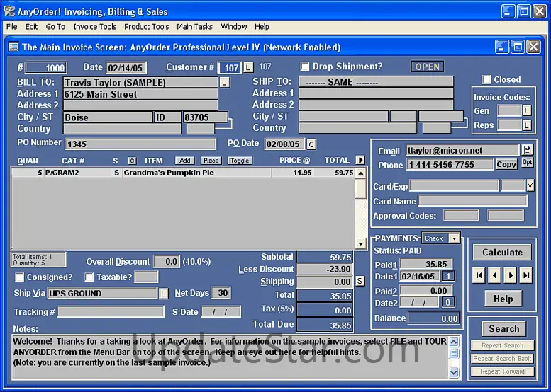Click the email document icon beside the address
This screenshot has height=392, width=551.
pyautogui.click(x=527, y=150)
